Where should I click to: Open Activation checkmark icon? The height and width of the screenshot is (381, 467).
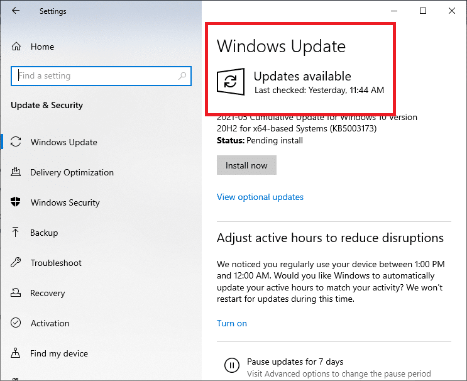[16, 323]
